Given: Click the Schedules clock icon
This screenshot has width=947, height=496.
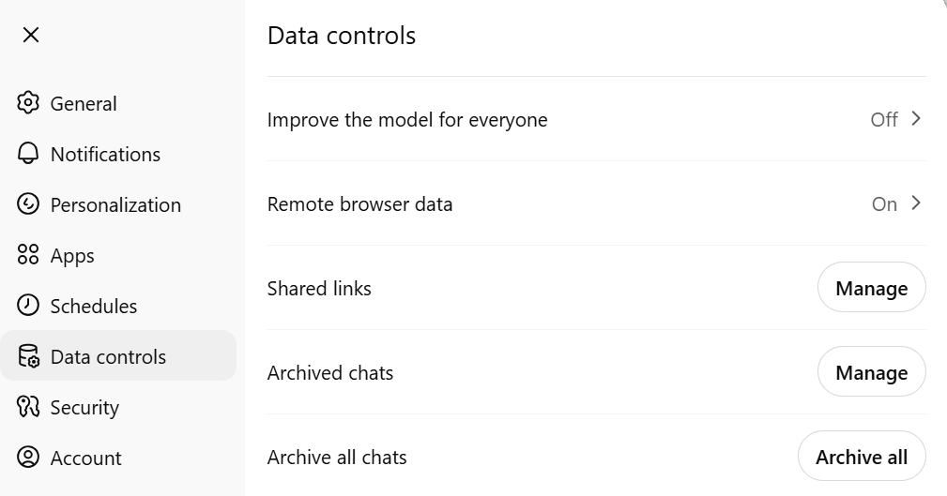Looking at the screenshot, I should 28,306.
